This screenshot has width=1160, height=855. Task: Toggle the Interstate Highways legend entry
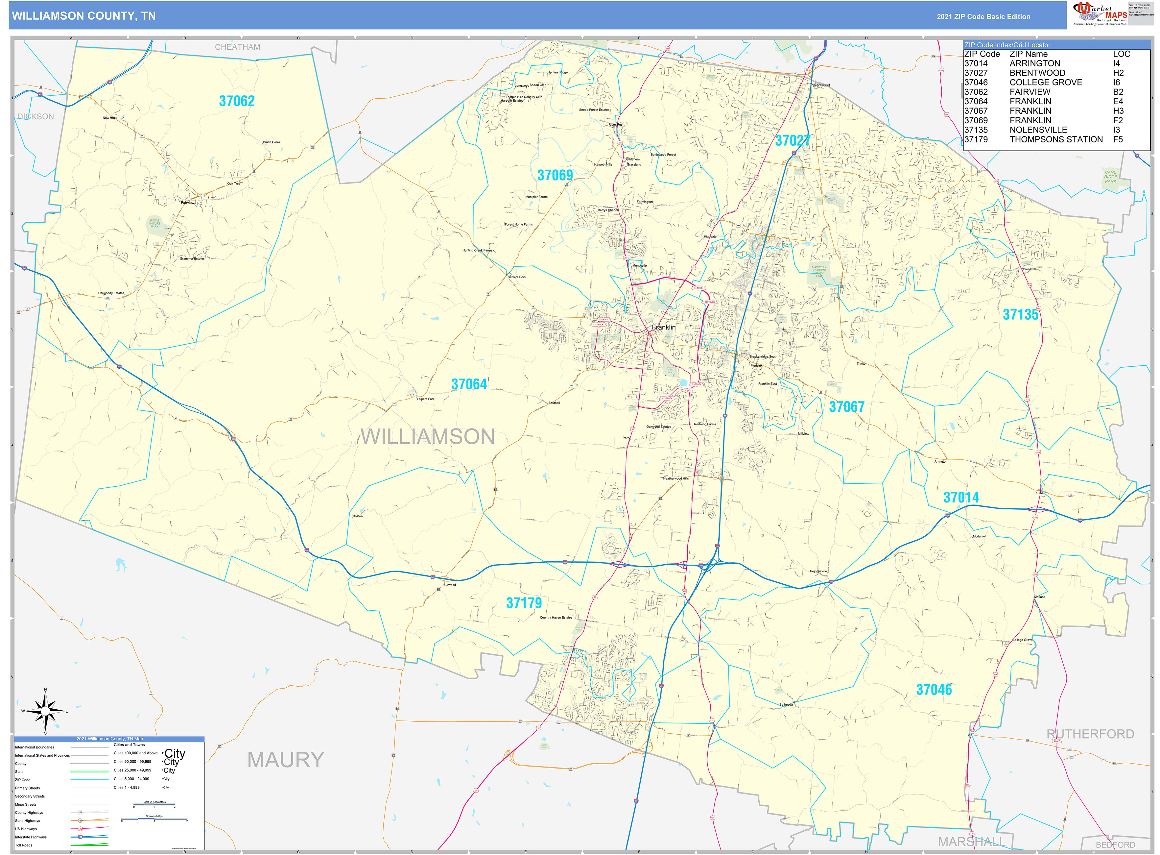tap(31, 837)
